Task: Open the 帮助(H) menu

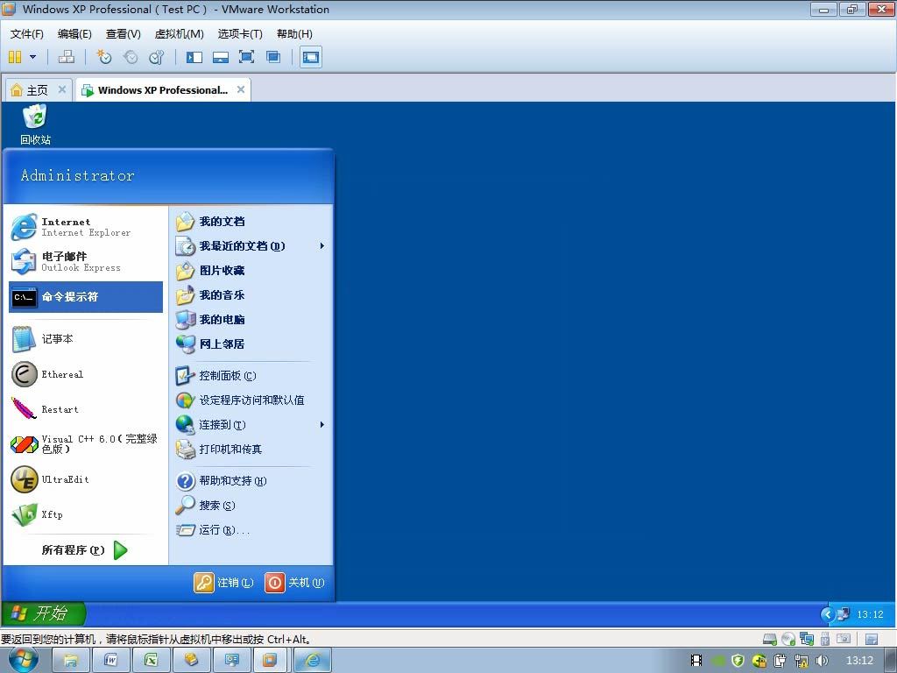Action: [x=294, y=34]
